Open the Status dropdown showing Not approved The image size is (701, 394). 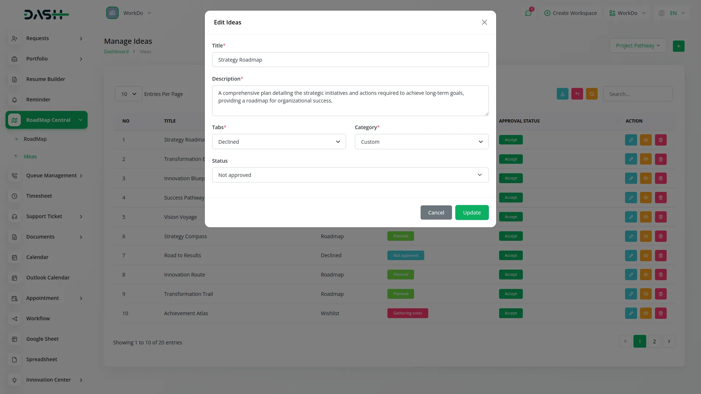click(350, 175)
